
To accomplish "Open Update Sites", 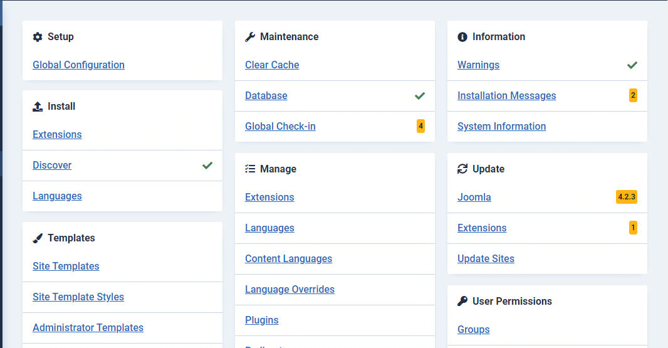I will (486, 258).
